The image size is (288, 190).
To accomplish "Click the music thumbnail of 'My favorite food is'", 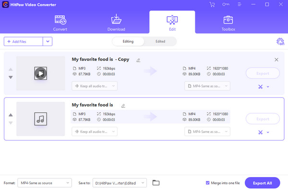I will click(x=41, y=119).
